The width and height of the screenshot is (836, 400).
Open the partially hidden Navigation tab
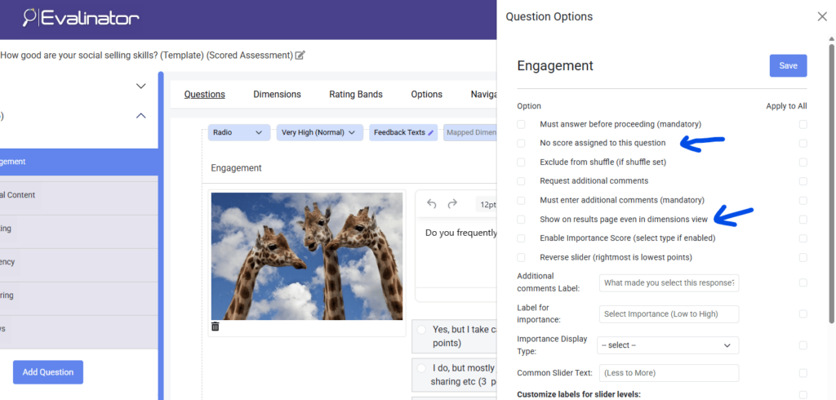pos(483,95)
